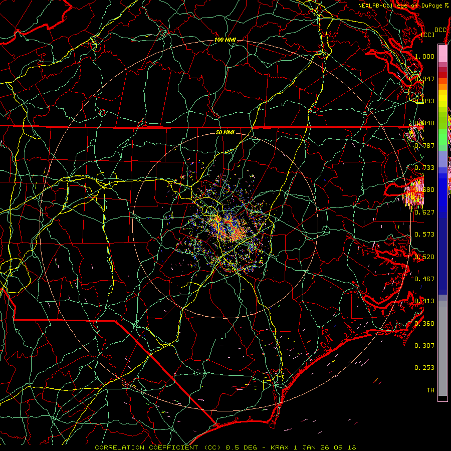Pick the yellow segment of the color bar
The image size is (451, 451).
point(442,99)
